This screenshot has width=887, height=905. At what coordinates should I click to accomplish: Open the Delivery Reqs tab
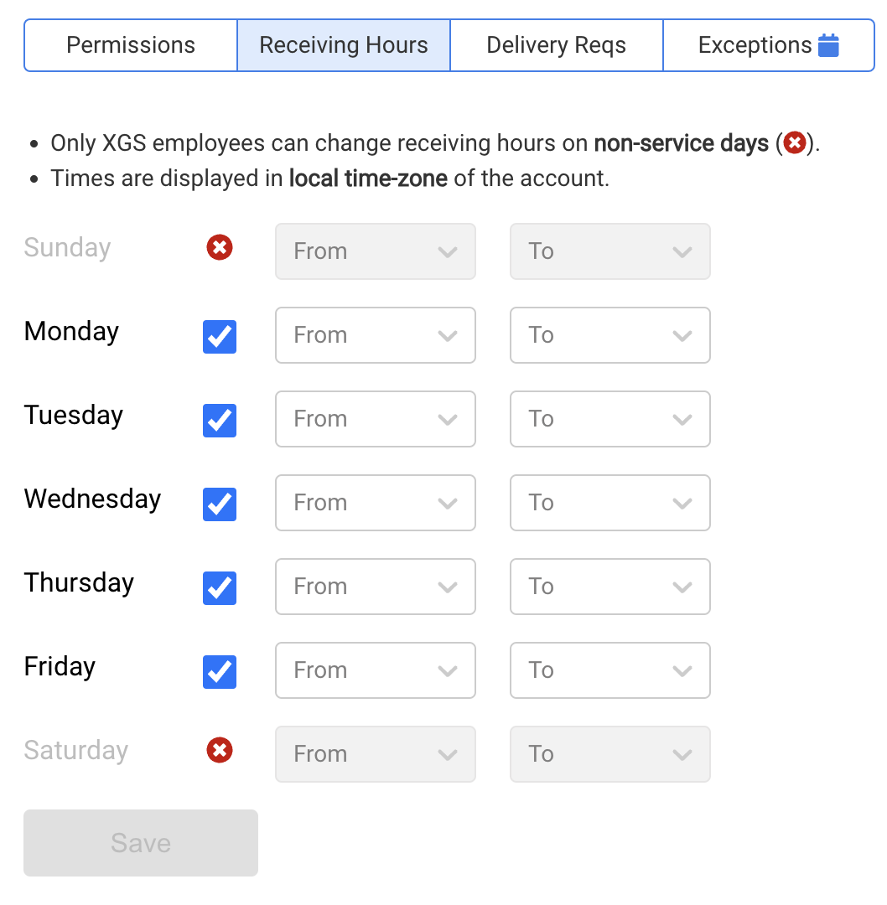pos(556,45)
